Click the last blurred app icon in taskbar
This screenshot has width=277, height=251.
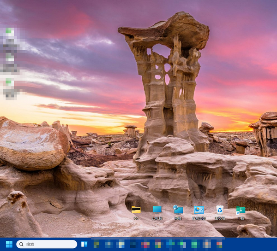pos(219,244)
